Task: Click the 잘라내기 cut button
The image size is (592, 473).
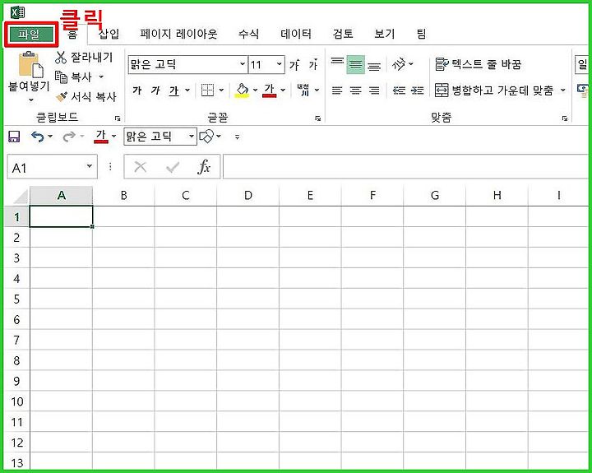Action: (x=84, y=58)
